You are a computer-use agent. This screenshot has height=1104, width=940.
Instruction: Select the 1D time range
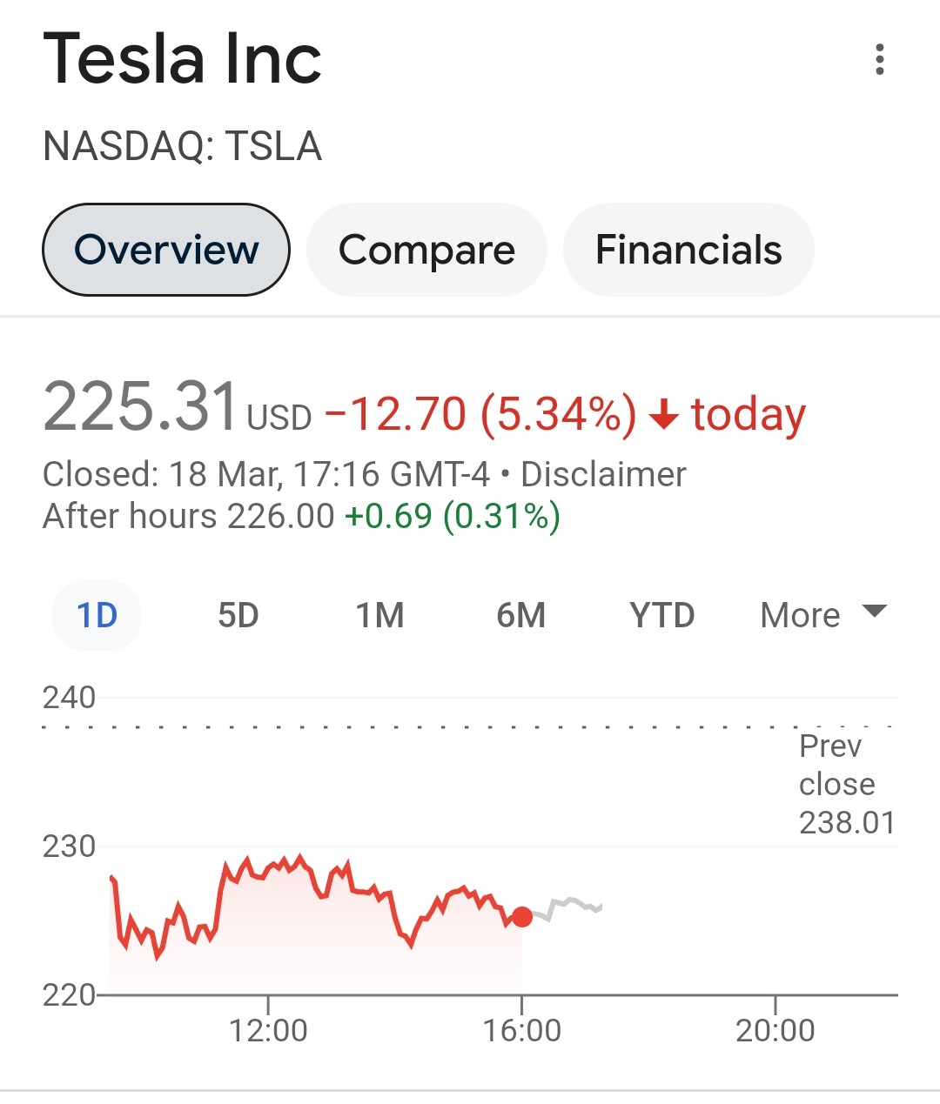(97, 615)
